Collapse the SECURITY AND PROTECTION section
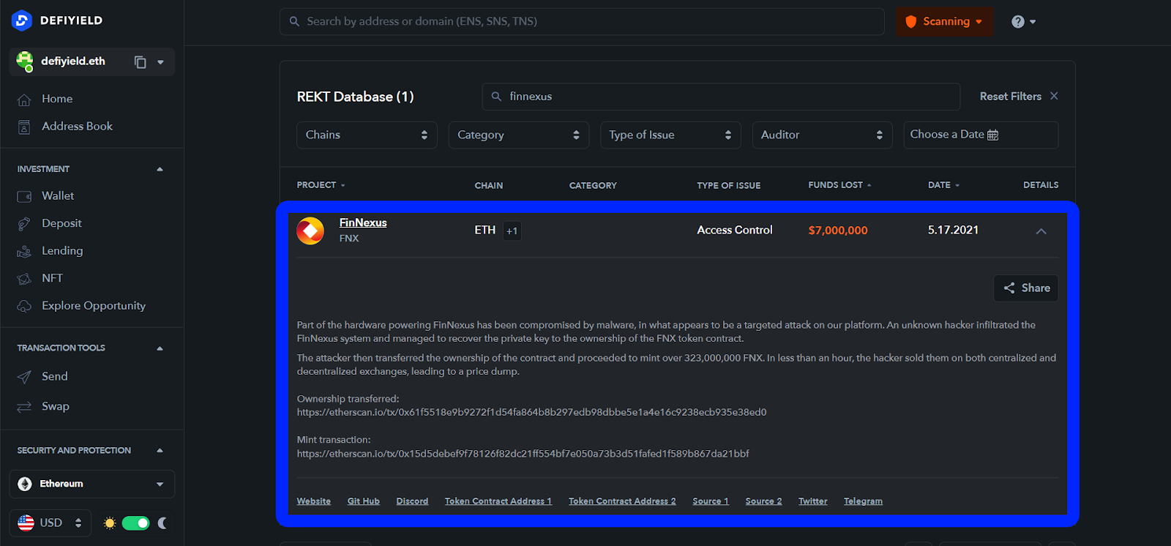This screenshot has width=1171, height=546. coord(160,451)
